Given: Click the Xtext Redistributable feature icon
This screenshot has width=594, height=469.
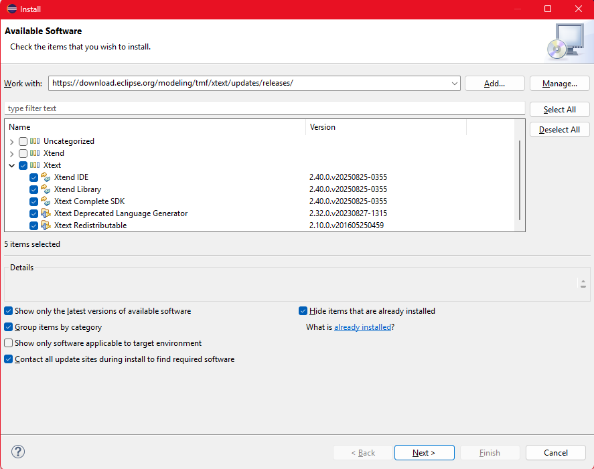Looking at the screenshot, I should (x=46, y=225).
